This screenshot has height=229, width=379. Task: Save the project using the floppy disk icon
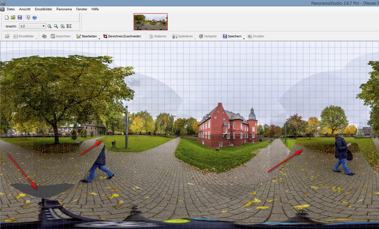[x=20, y=18]
